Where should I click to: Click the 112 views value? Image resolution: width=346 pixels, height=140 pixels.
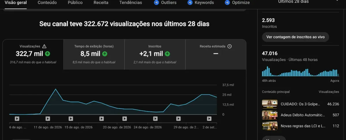(336, 126)
